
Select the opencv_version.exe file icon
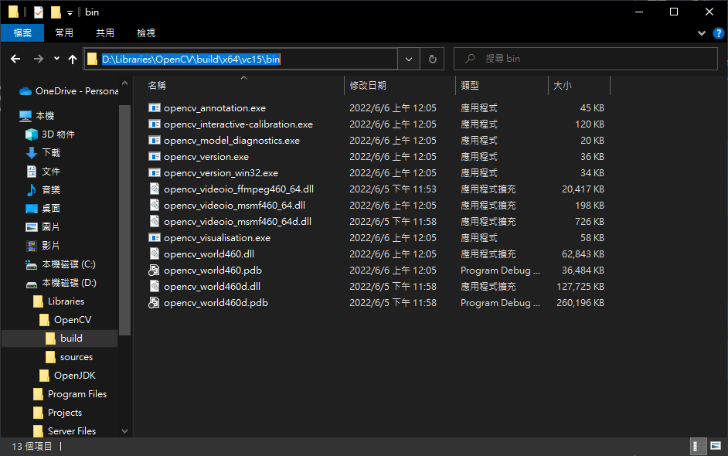click(x=154, y=156)
